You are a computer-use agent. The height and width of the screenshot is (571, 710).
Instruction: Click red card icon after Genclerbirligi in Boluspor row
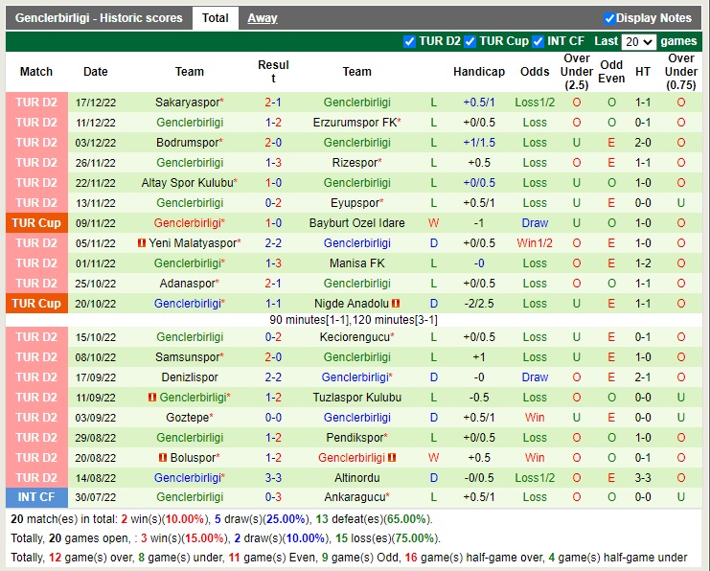click(393, 458)
